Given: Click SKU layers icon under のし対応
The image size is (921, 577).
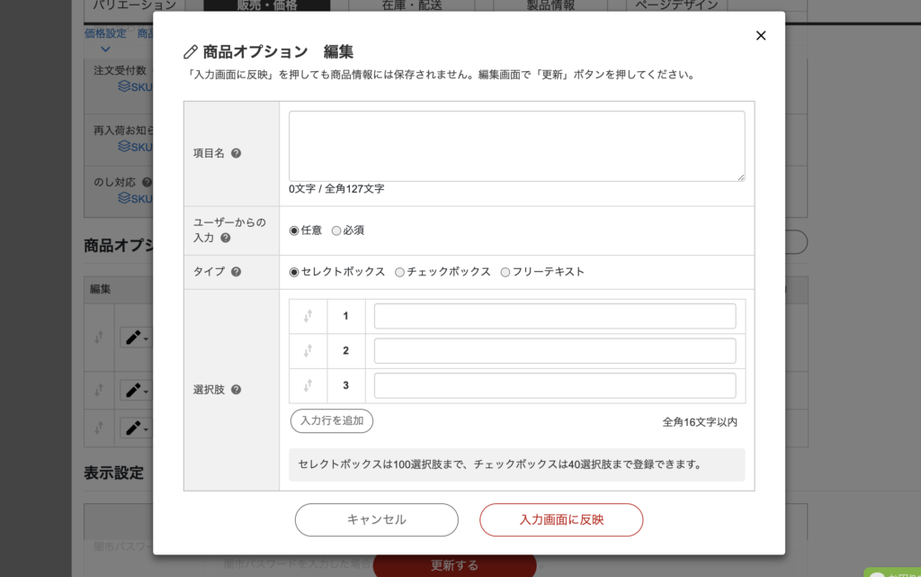Looking at the screenshot, I should click(124, 198).
